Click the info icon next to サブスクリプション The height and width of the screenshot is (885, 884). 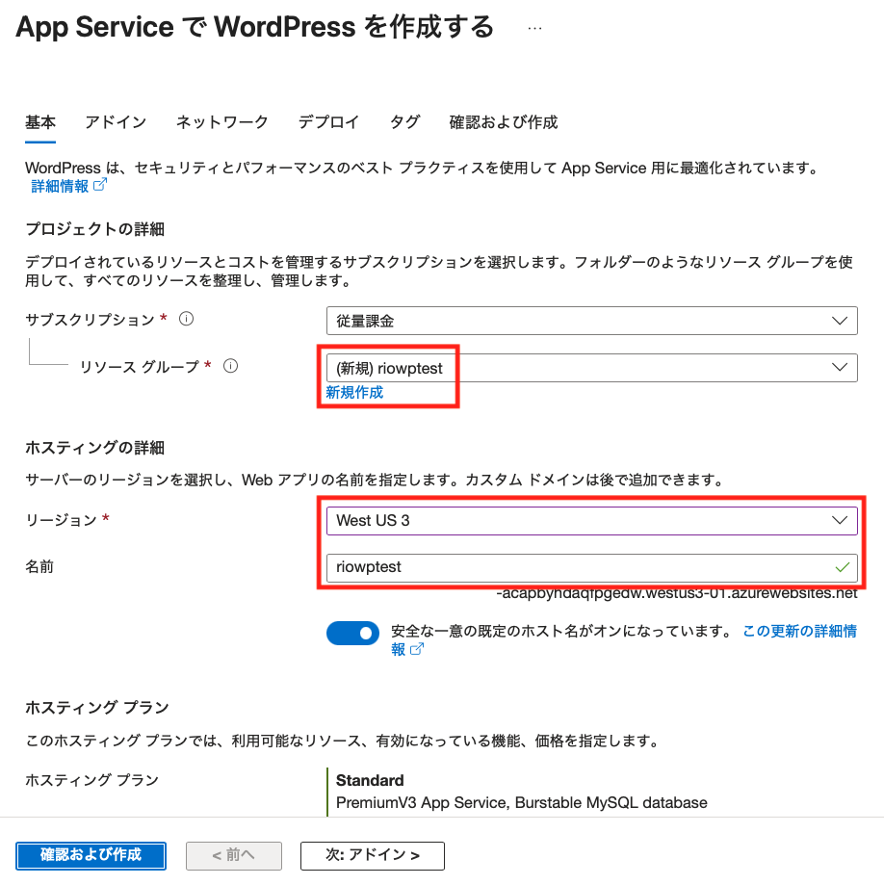pyautogui.click(x=186, y=319)
